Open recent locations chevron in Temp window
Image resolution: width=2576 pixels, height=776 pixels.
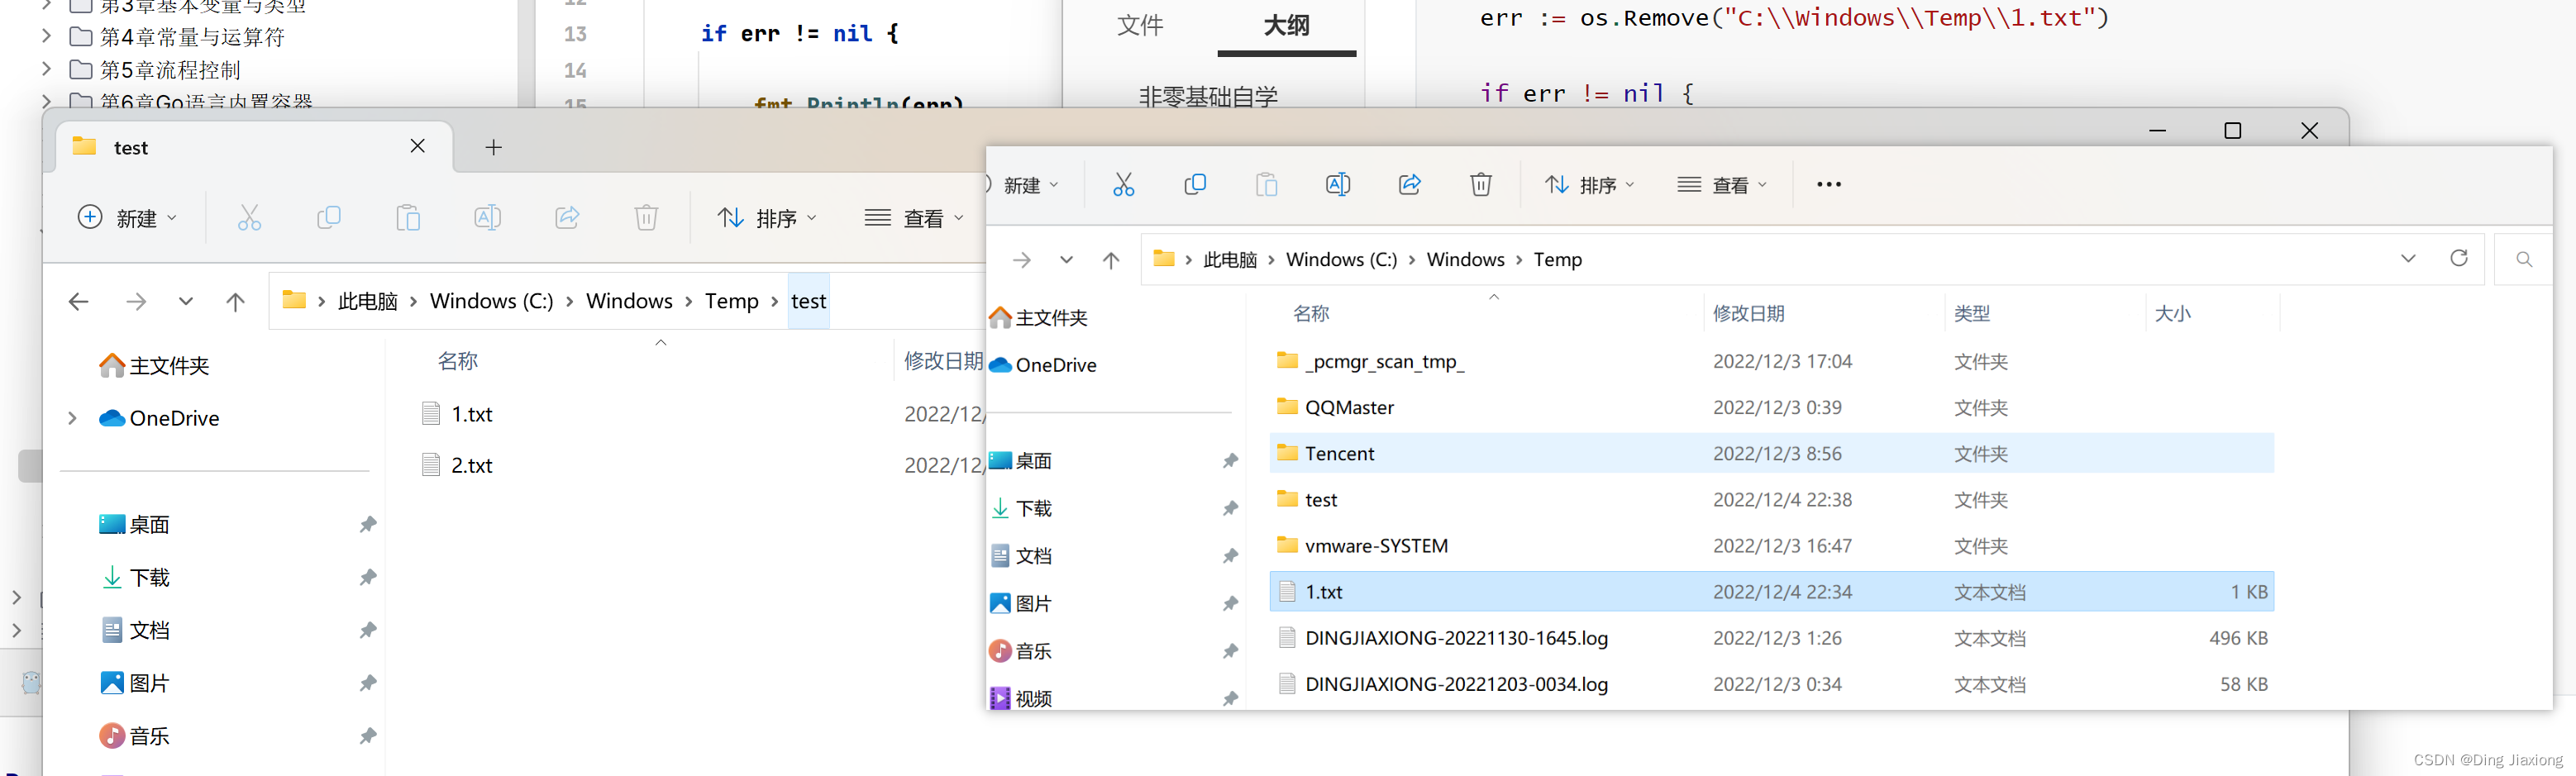1066,260
